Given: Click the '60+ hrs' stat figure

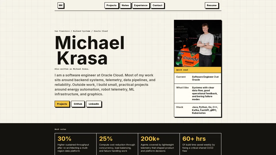Looking at the screenshot, I should (194, 139).
